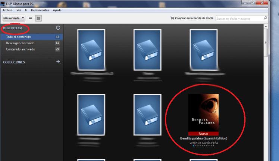Switch to grid view layout
279x161 pixels.
(38, 18)
